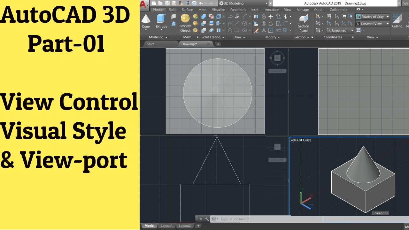Viewport: 409px width, 230px height.
Task: Select the Model tab
Action: [149, 226]
